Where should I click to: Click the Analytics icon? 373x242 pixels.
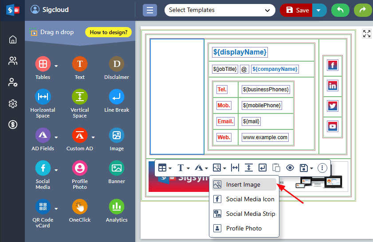[x=116, y=207]
